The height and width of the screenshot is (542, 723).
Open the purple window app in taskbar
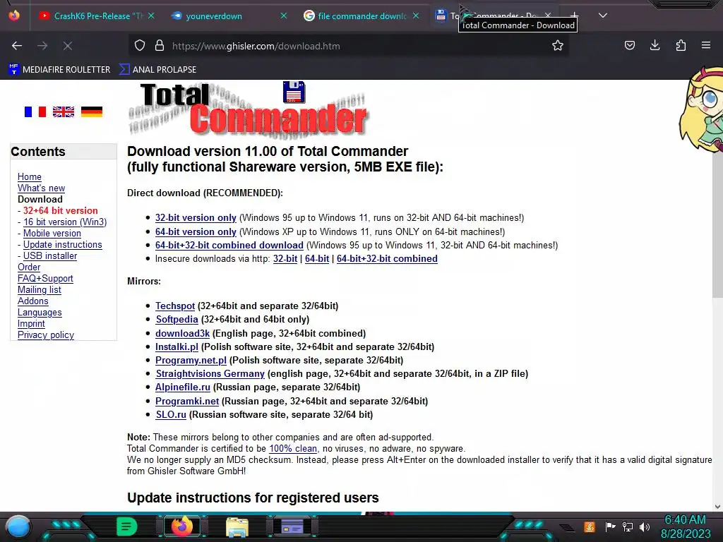pos(292,526)
